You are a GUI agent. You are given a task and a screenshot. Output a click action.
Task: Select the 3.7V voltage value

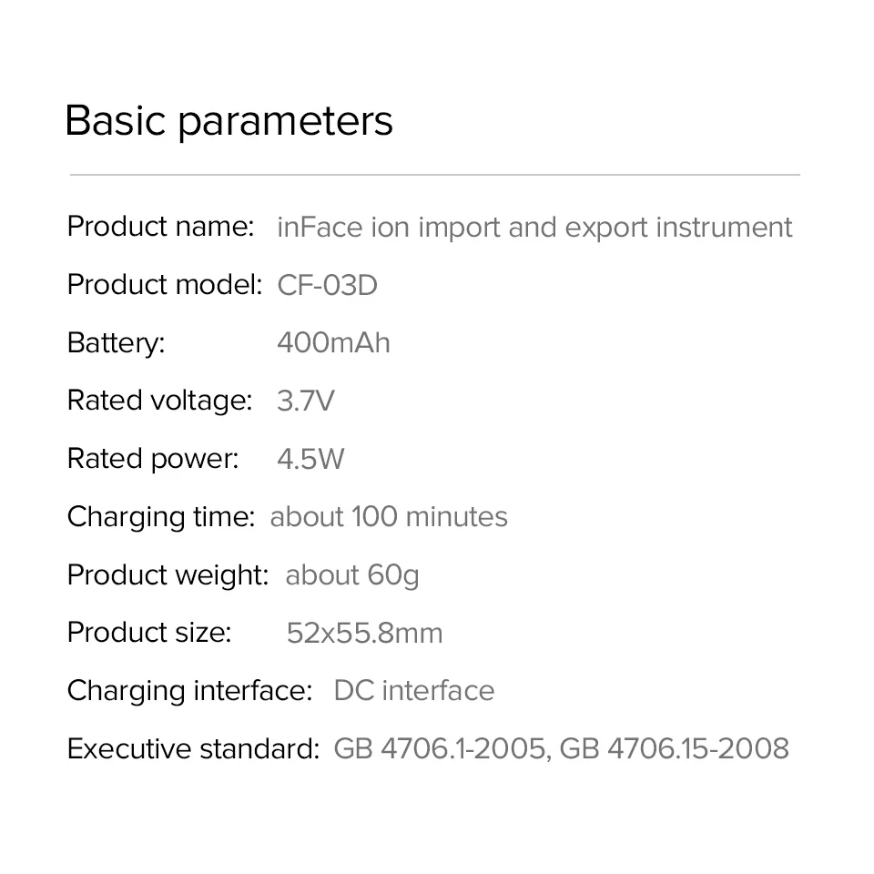pos(306,401)
